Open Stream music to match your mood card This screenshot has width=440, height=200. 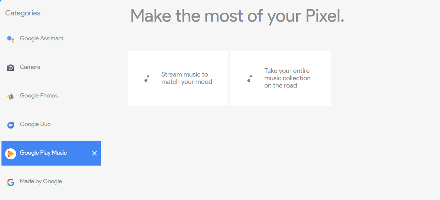click(x=178, y=79)
